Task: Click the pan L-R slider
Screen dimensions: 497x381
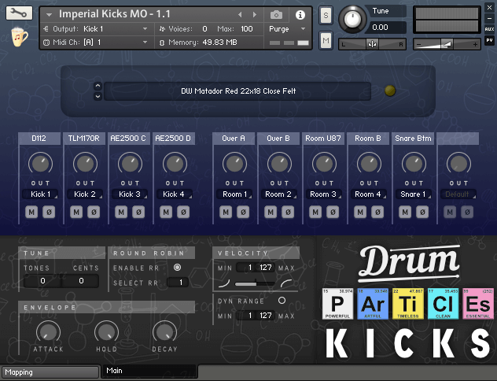Action: [x=372, y=44]
